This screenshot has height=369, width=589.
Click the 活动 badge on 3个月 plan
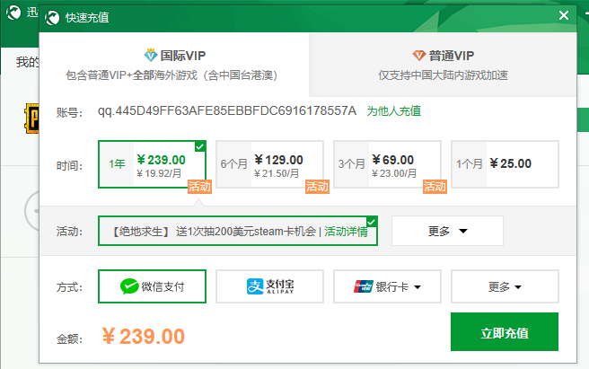coord(435,187)
